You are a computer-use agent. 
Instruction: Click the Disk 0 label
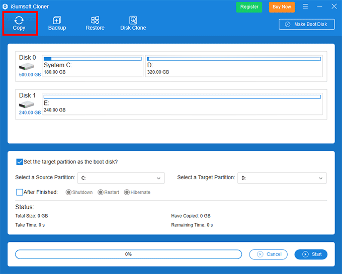(x=28, y=57)
